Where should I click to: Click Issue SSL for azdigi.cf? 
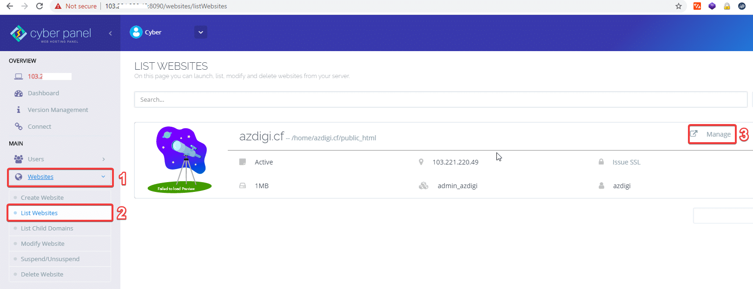626,162
